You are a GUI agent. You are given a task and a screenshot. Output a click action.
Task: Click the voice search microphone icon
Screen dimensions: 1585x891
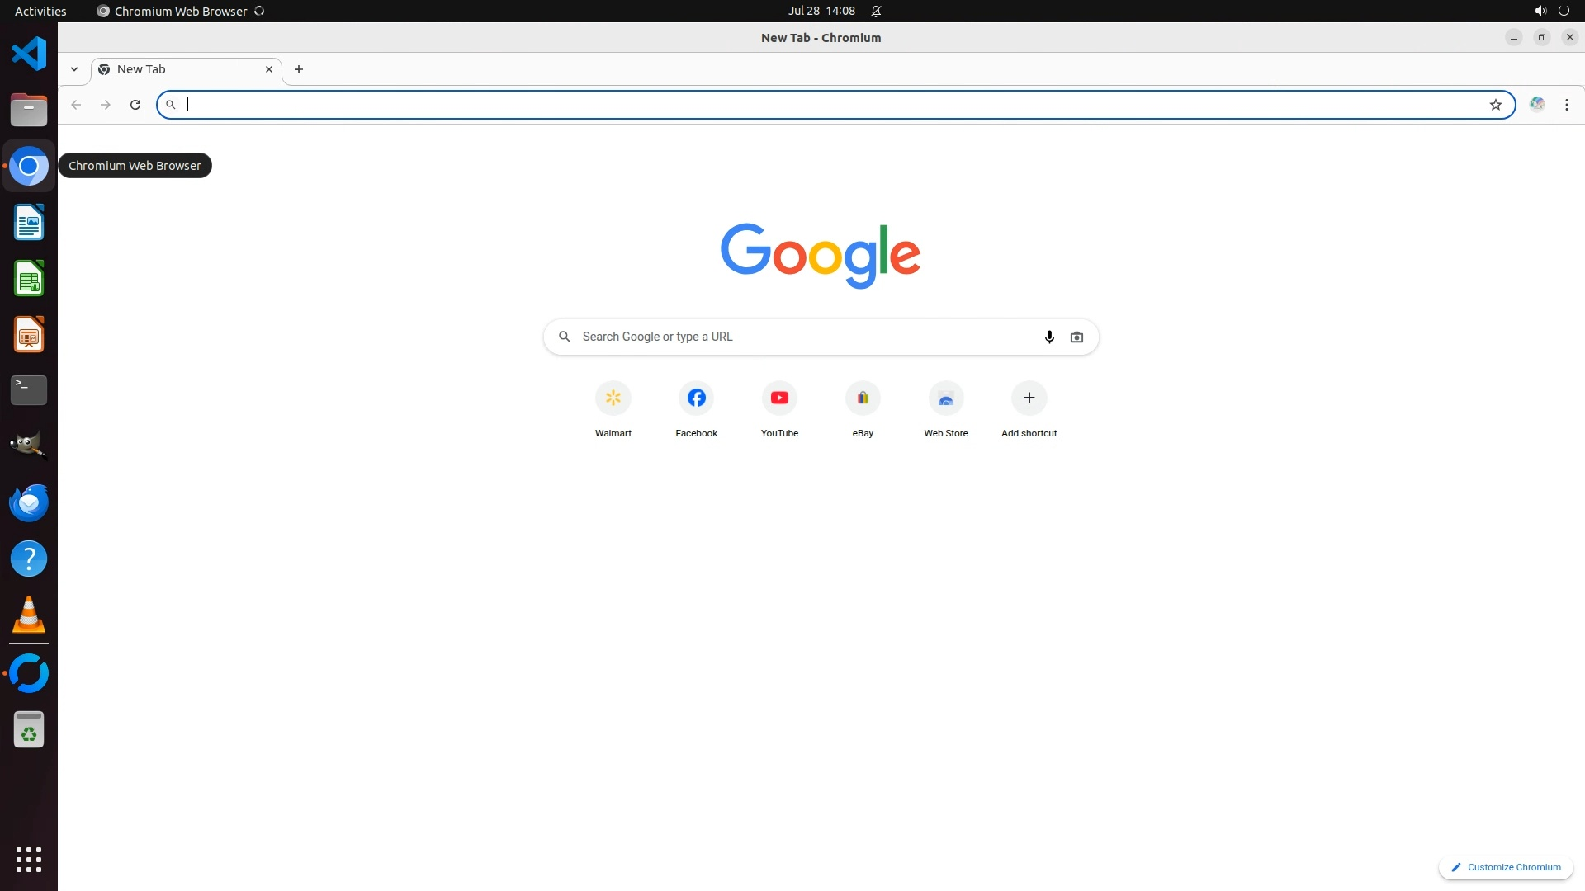(1049, 337)
